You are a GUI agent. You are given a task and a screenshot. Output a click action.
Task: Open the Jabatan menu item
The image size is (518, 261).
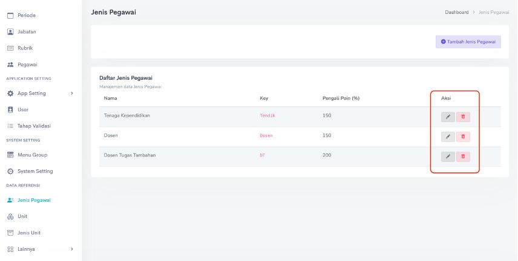(27, 31)
